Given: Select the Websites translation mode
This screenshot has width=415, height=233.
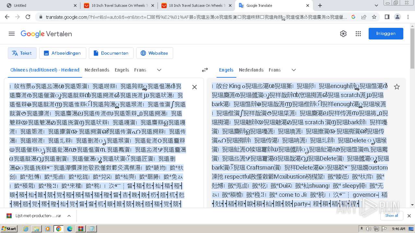Looking at the screenshot, I should pos(154,53).
